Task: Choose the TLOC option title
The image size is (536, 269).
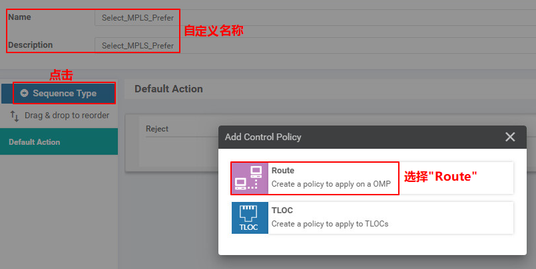Action: tap(282, 211)
